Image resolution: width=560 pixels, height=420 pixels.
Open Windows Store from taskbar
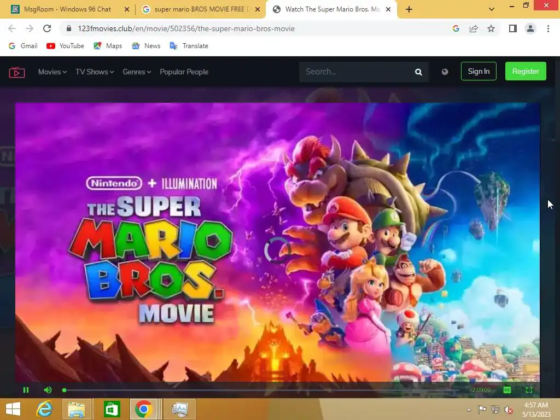pyautogui.click(x=112, y=409)
